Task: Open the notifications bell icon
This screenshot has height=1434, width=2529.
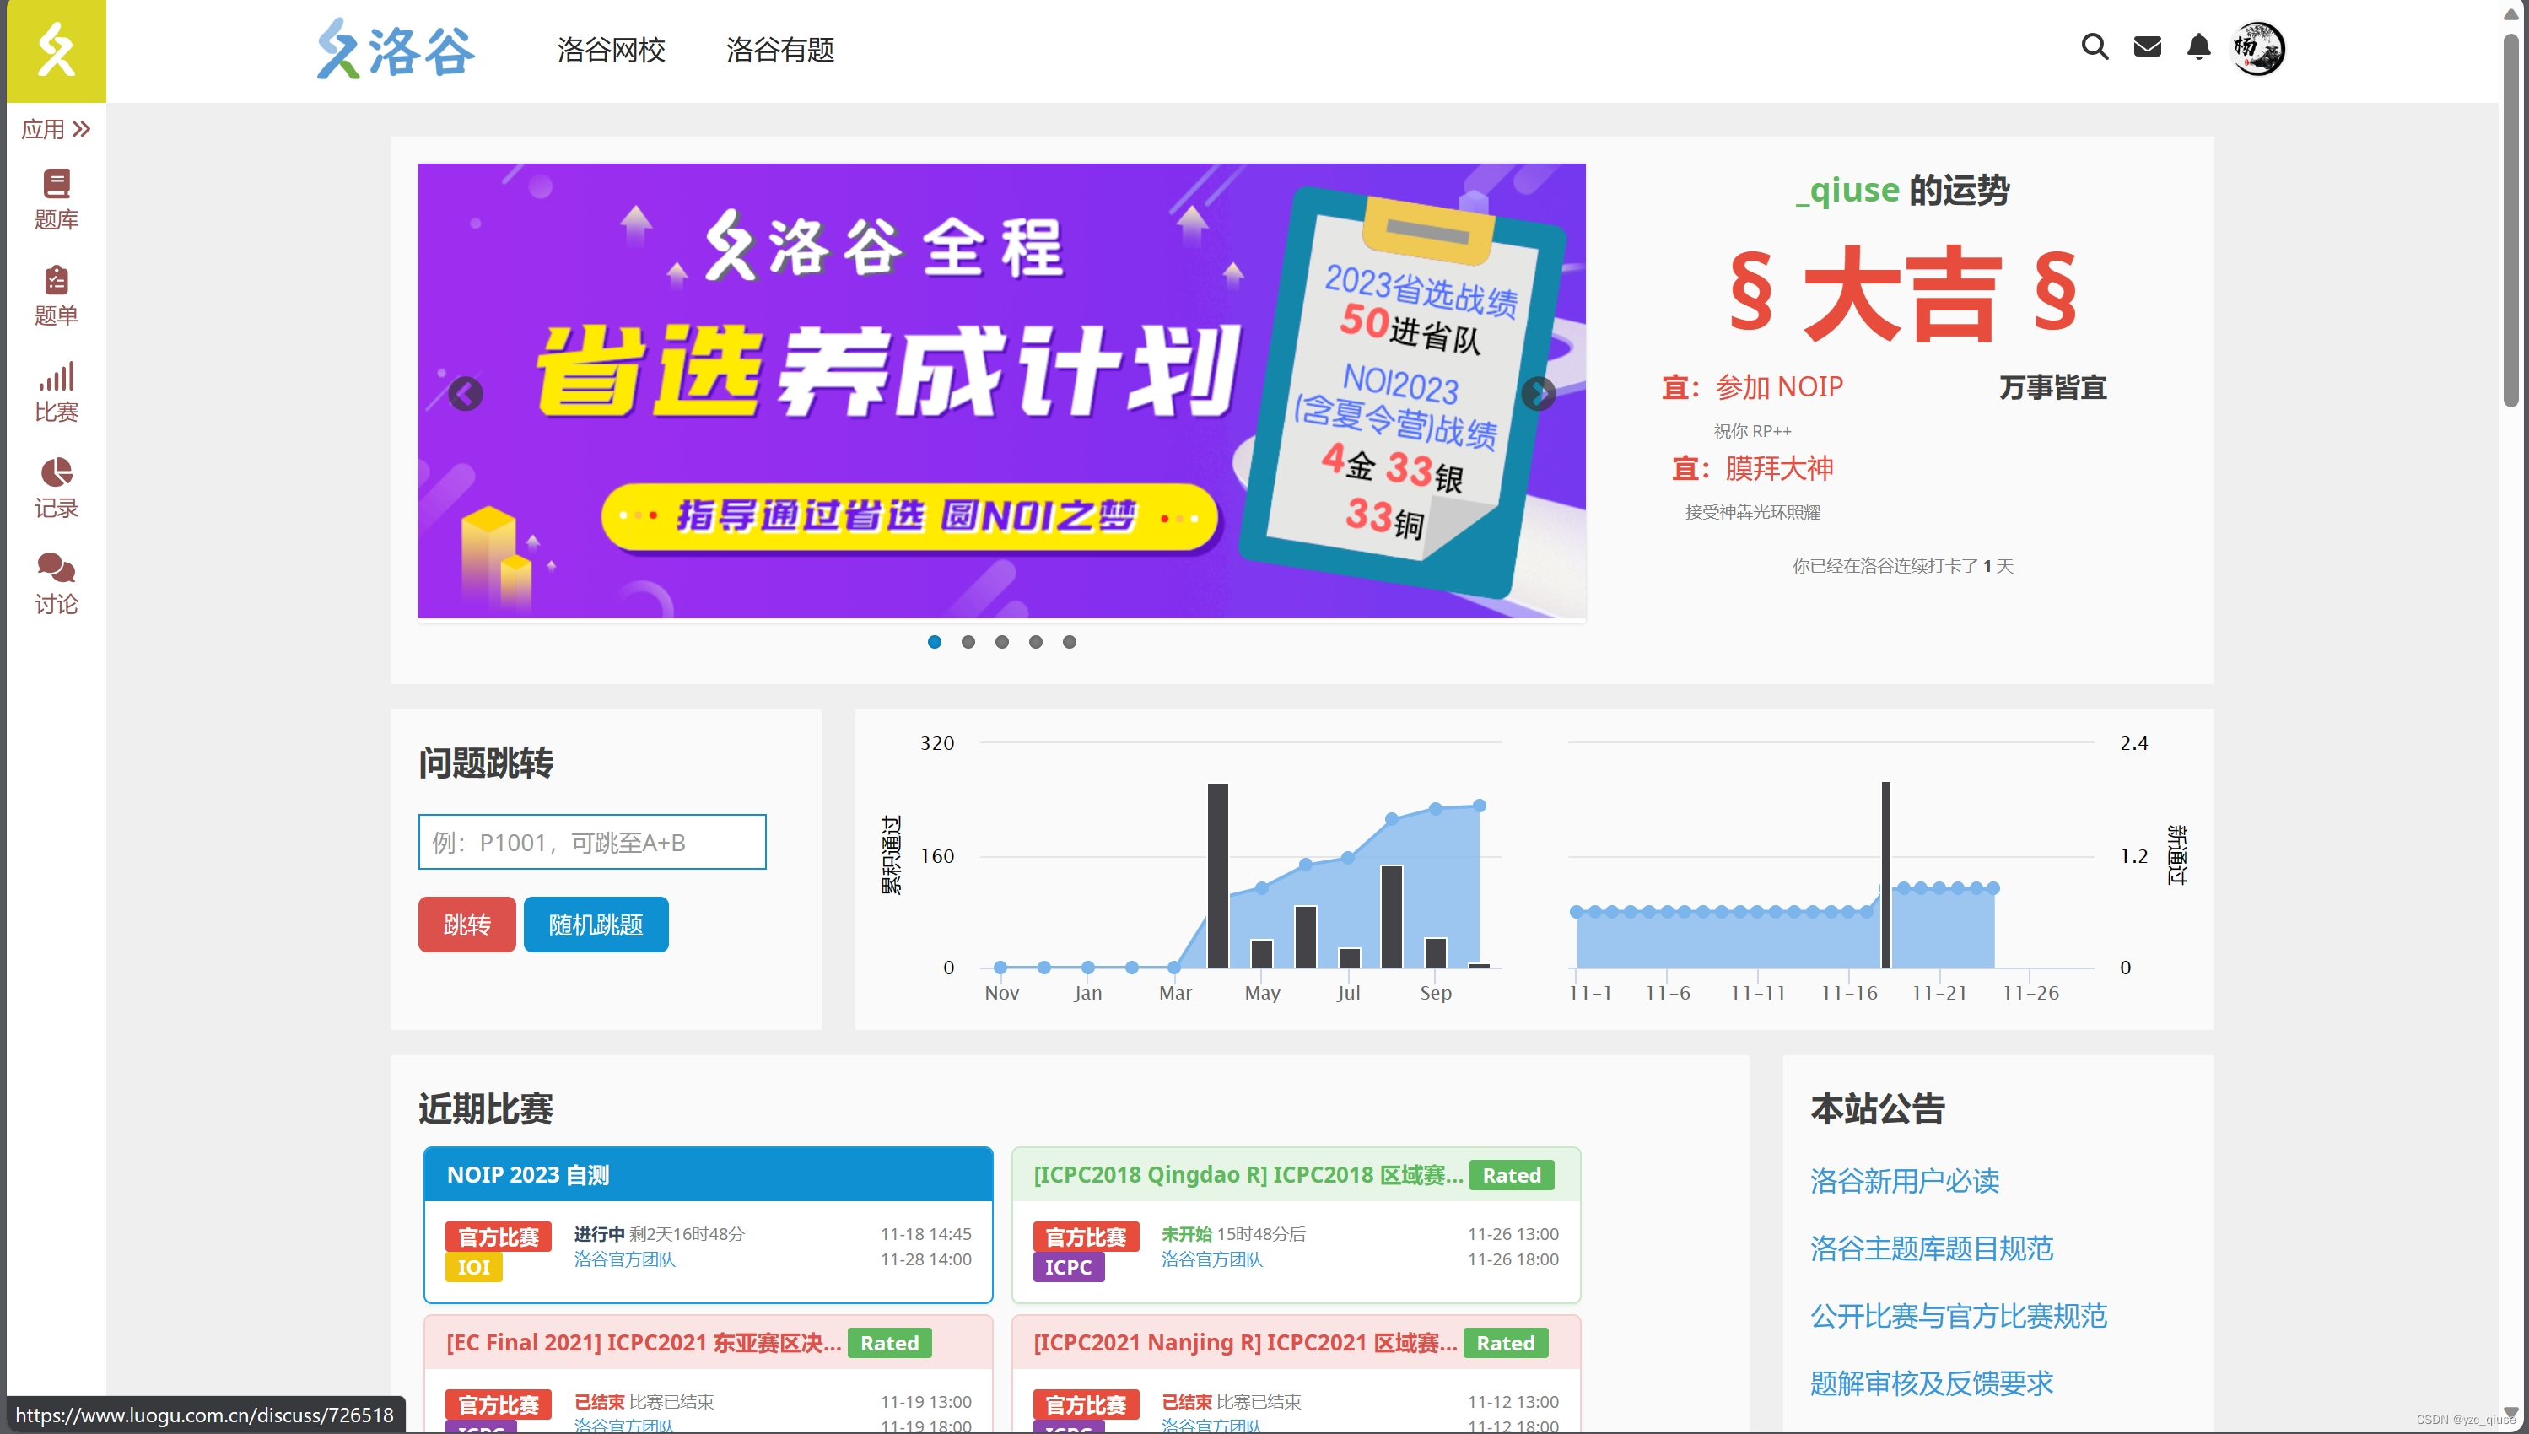Action: click(x=2198, y=47)
